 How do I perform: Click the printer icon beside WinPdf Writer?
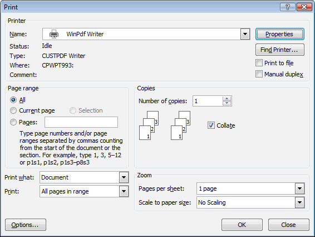54,34
